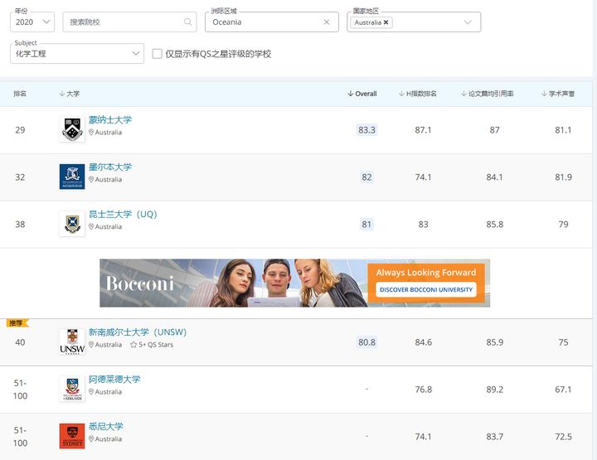Open the 2020 year dropdown

coord(32,22)
